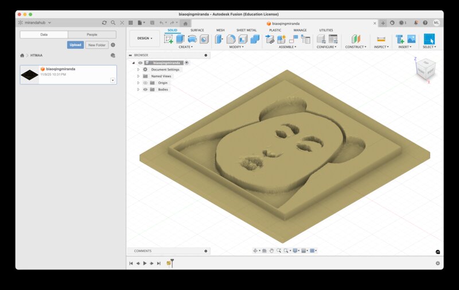Image resolution: width=459 pixels, height=290 pixels.
Task: Click the Measure tool under Inspect
Action: (x=381, y=39)
